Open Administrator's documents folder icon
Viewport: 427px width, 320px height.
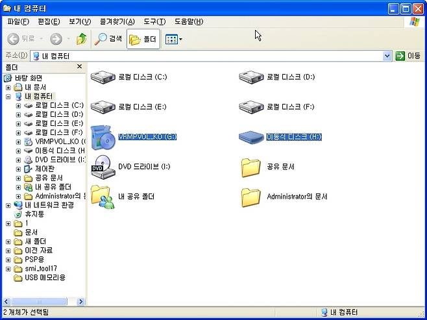point(250,197)
